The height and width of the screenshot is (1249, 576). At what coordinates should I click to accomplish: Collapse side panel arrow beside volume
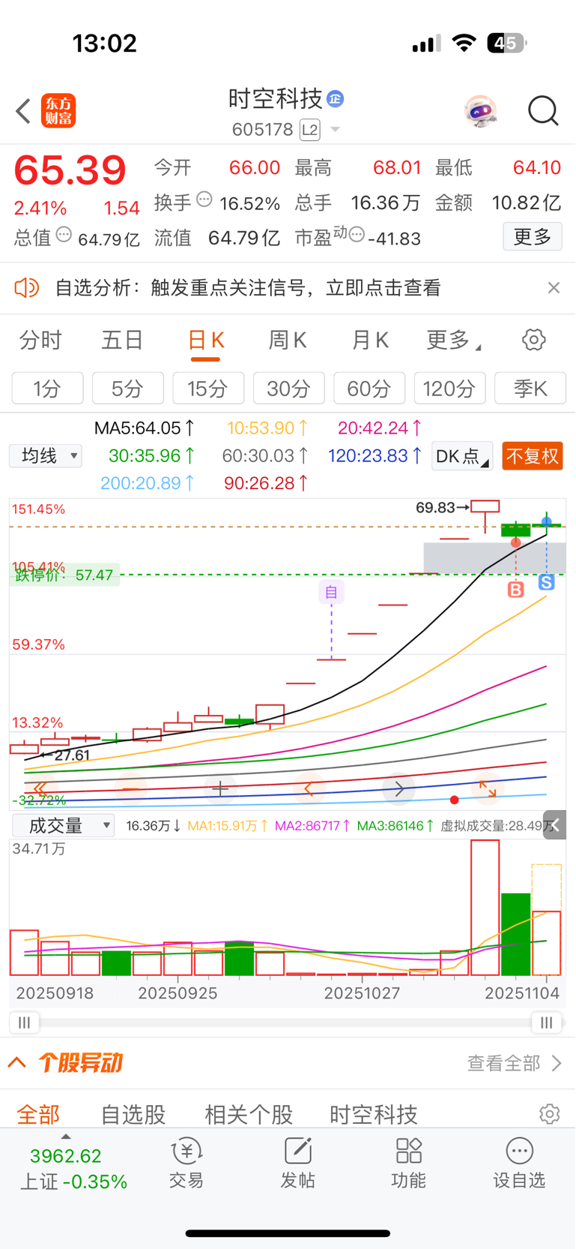pos(555,825)
